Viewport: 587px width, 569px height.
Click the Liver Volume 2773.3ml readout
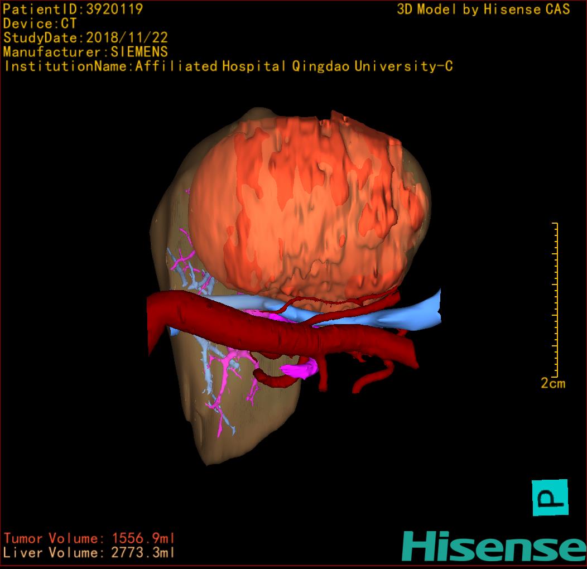pyautogui.click(x=89, y=553)
